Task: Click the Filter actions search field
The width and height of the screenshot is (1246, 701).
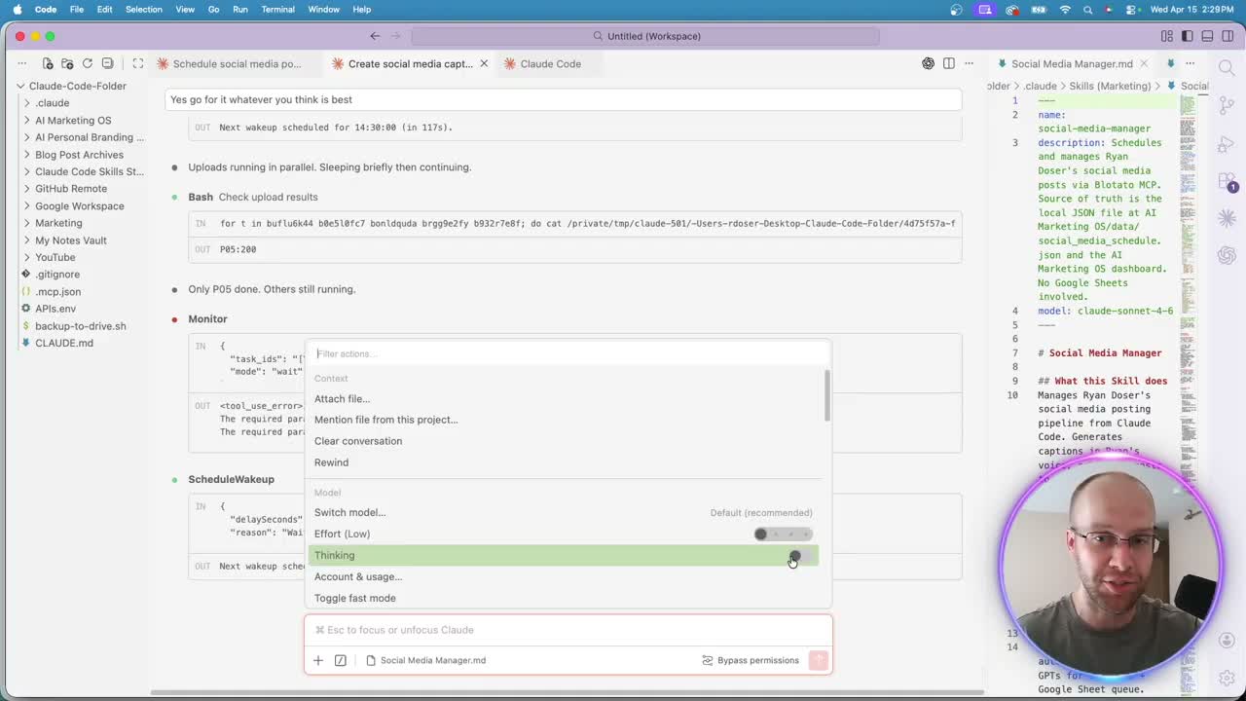Action: pyautogui.click(x=568, y=353)
